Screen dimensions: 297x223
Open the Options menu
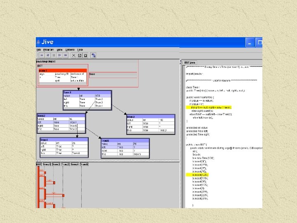(x=70, y=50)
